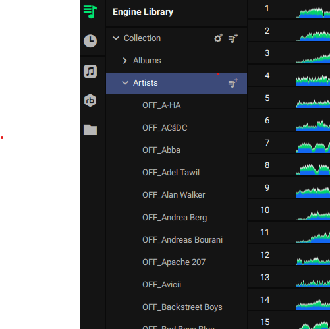Select artist OFF_Andreas Bourani
This screenshot has height=329, width=330.
point(182,240)
